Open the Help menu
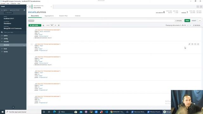Screen dimensions: 203x114 pyautogui.click(x=19, y=3)
